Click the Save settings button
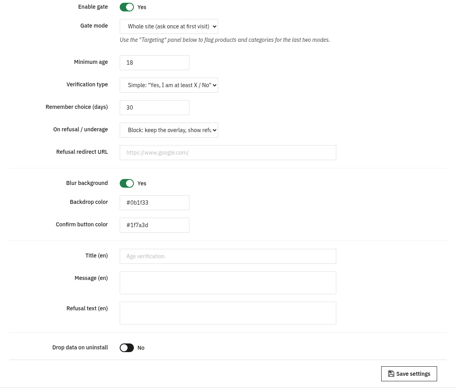The image size is (456, 388). coord(409,374)
